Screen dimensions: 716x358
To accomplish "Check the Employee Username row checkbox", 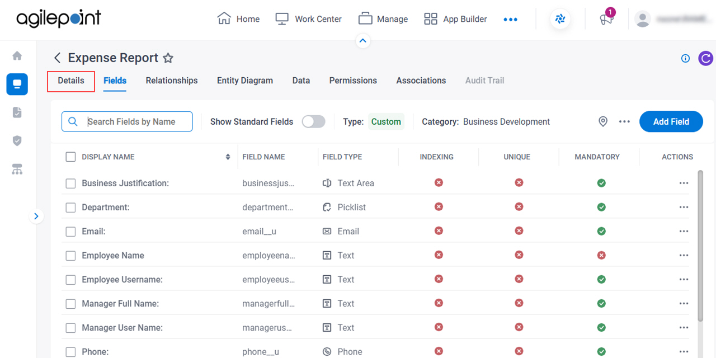I will pyautogui.click(x=70, y=279).
